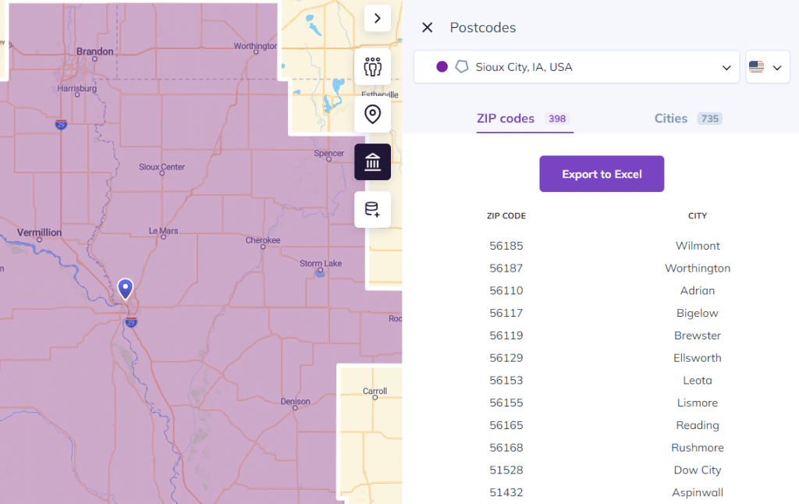The width and height of the screenshot is (799, 504).
Task: Close the Postcodes panel
Action: click(427, 27)
